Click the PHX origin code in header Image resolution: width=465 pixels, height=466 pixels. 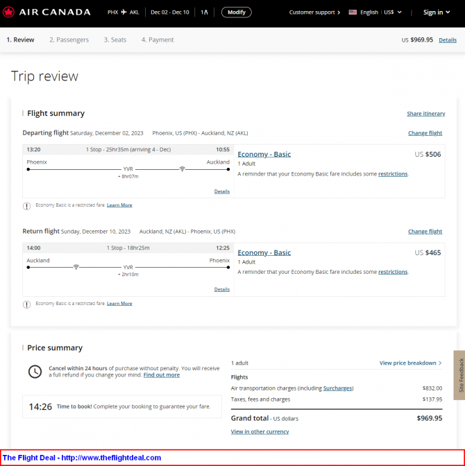[112, 12]
